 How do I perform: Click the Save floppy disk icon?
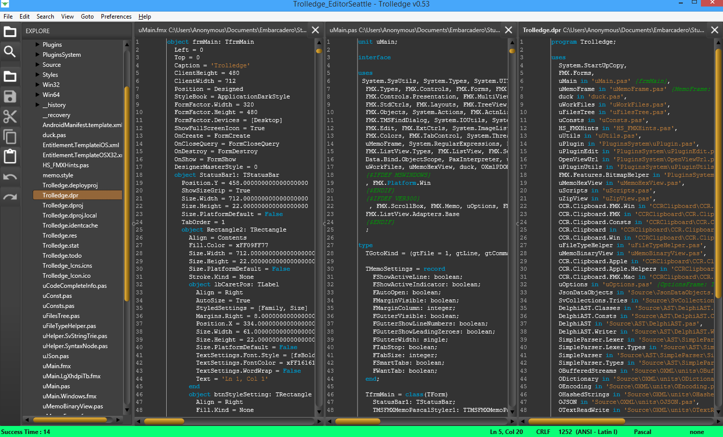pos(10,96)
